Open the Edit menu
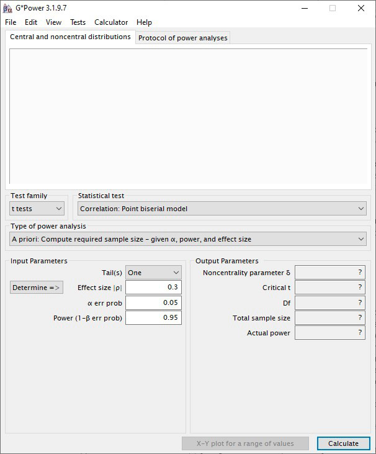 point(31,22)
